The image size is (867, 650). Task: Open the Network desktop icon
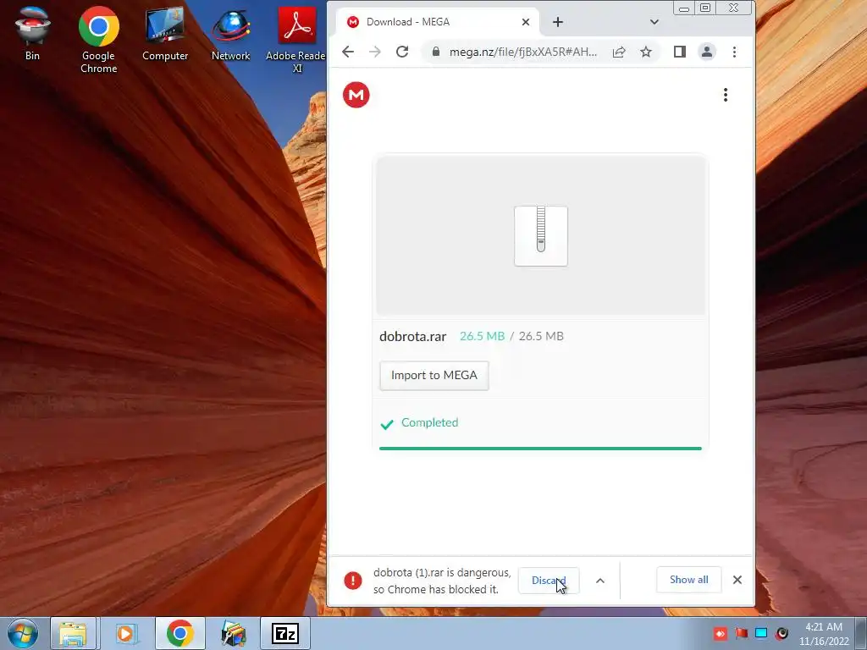point(230,33)
